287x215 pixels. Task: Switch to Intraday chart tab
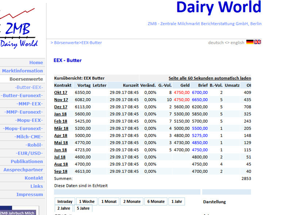pos(65,202)
